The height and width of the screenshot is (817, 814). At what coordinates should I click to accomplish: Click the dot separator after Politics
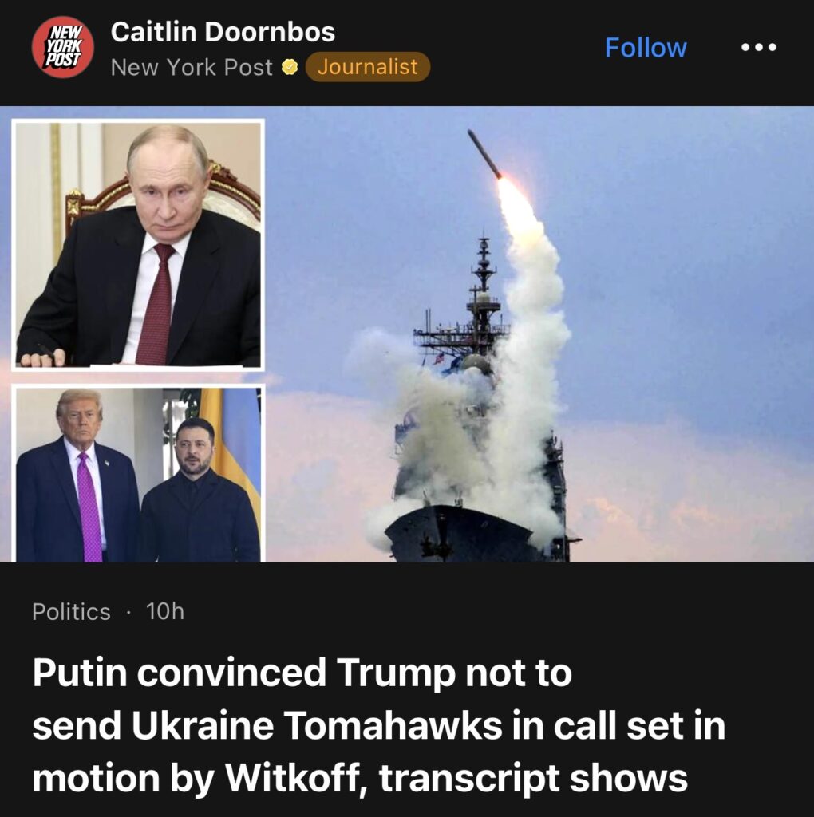click(x=128, y=612)
